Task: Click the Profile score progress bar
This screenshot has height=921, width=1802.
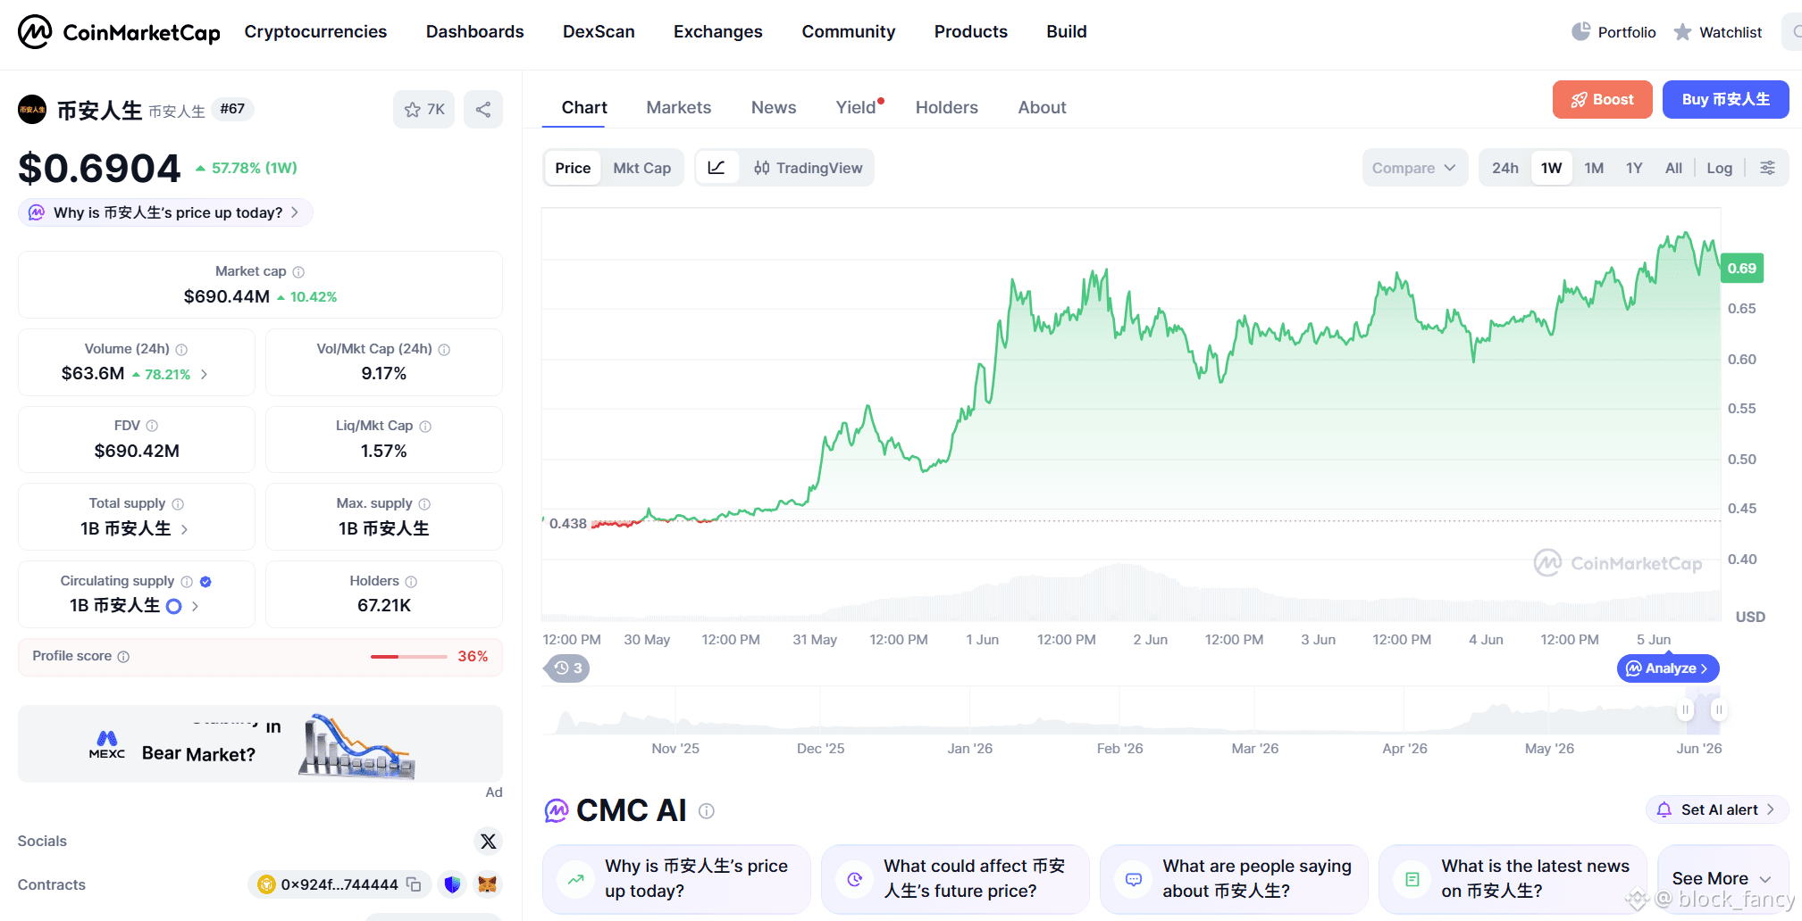Action: pyautogui.click(x=409, y=657)
